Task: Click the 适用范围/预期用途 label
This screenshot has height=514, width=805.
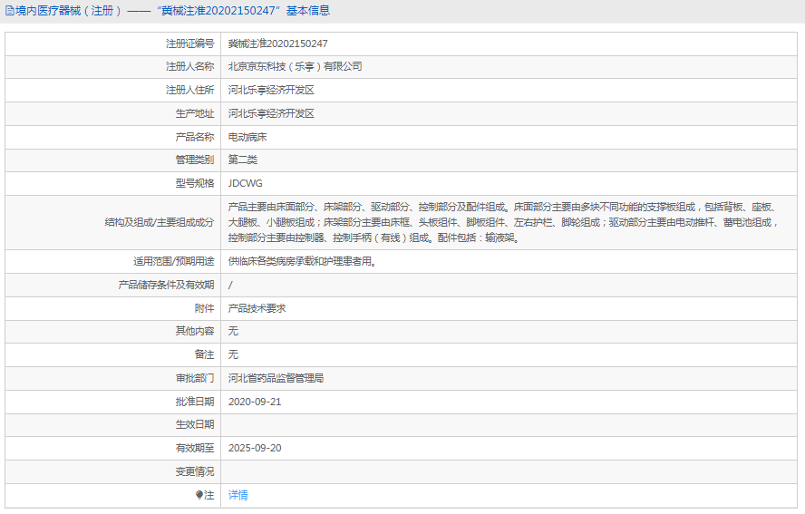Action: [173, 261]
